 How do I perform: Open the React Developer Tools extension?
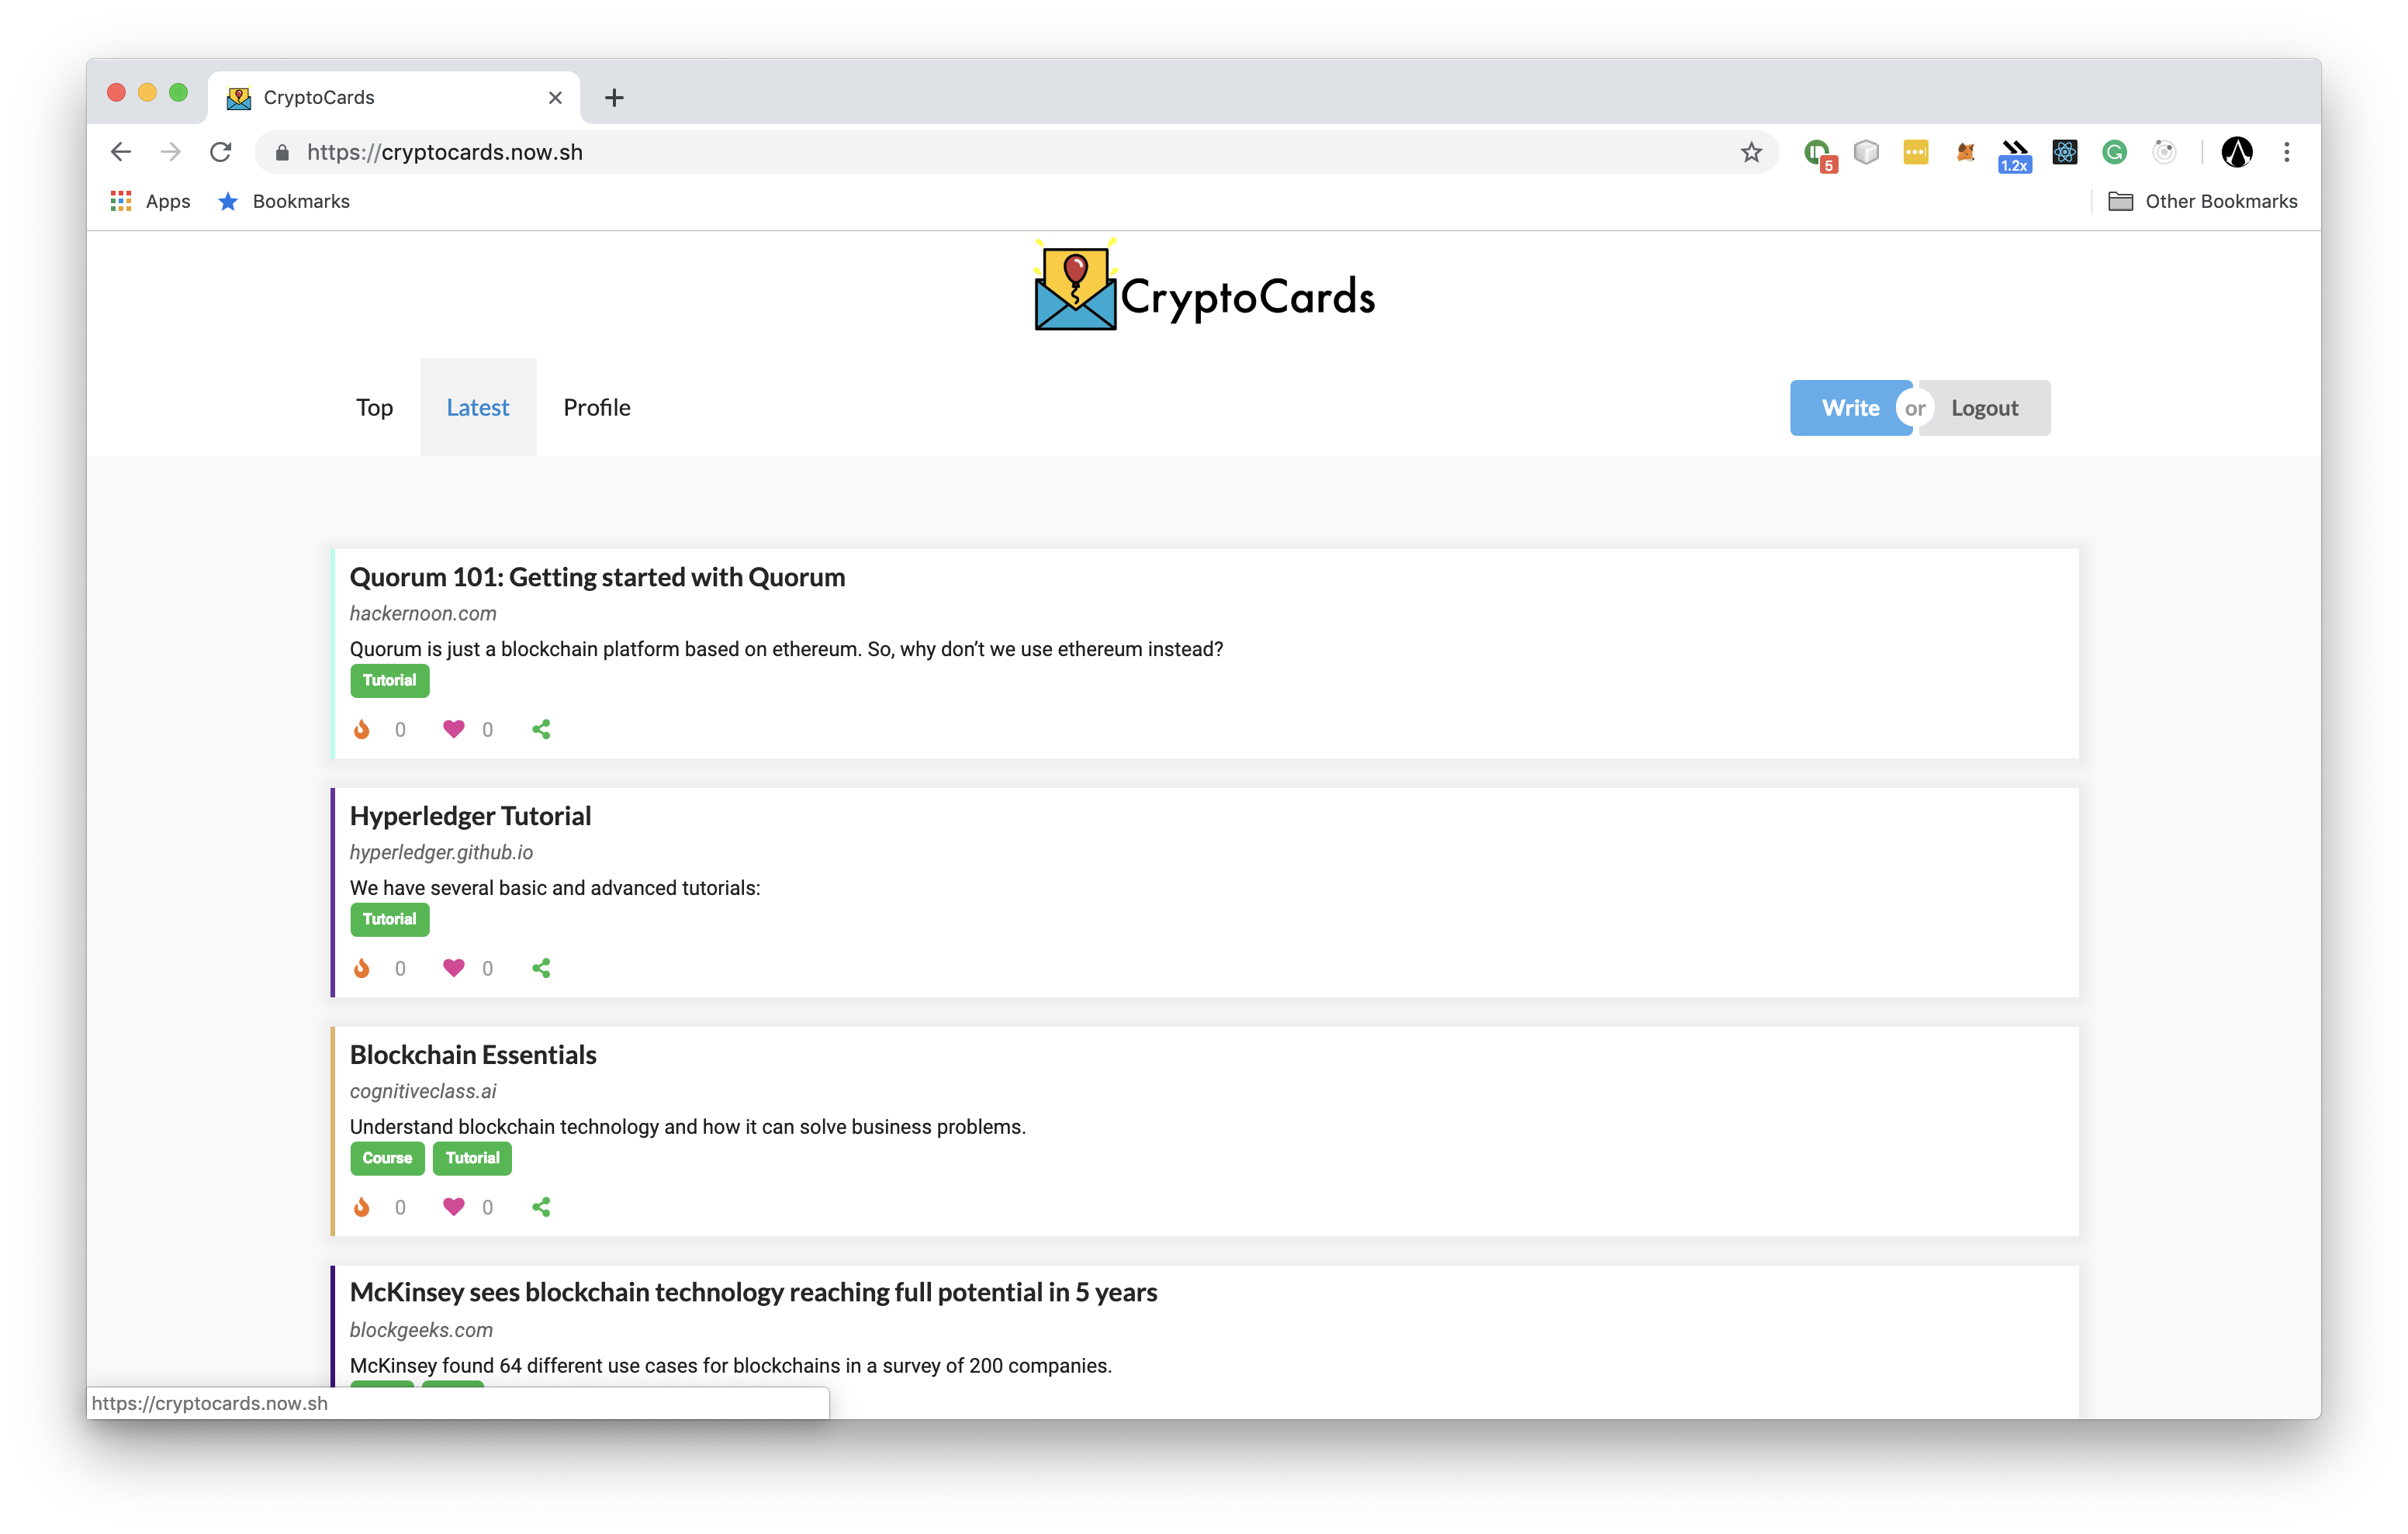pos(2065,152)
